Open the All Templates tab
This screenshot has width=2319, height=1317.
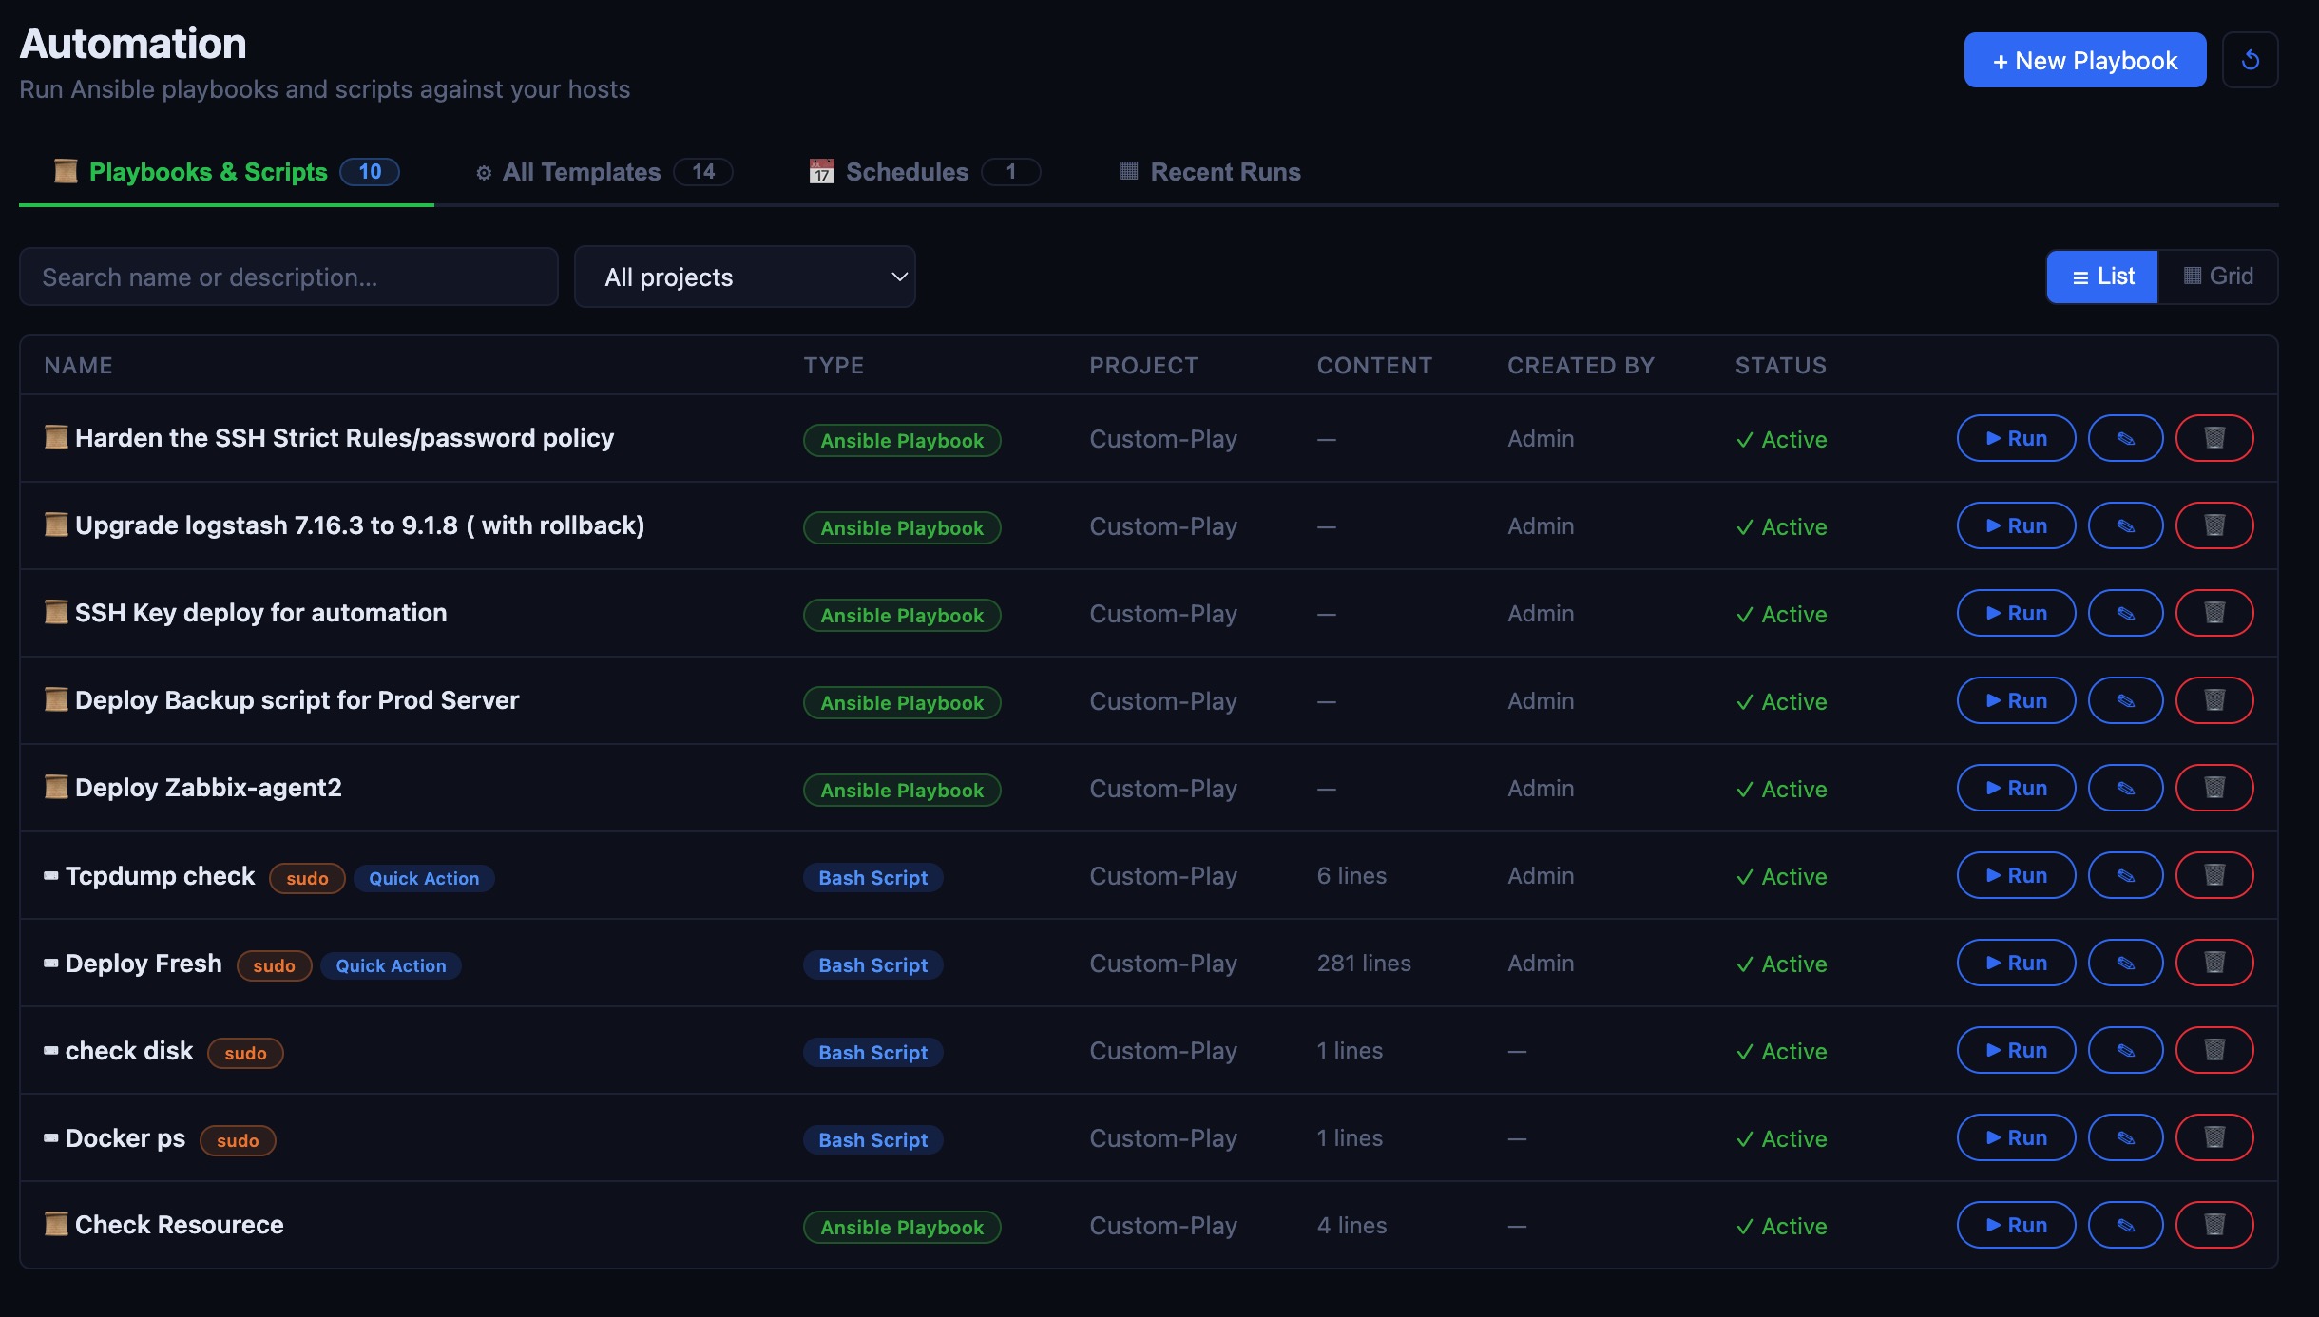[604, 172]
